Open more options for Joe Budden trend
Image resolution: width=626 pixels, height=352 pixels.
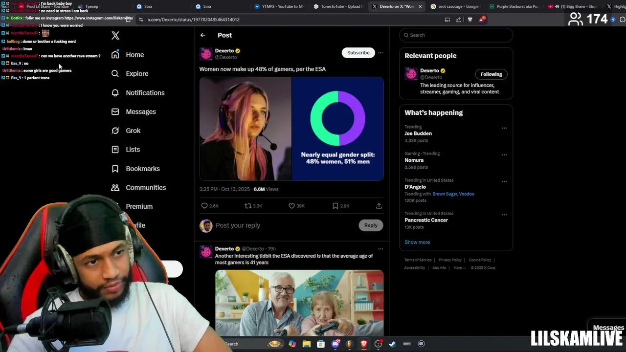pyautogui.click(x=504, y=128)
